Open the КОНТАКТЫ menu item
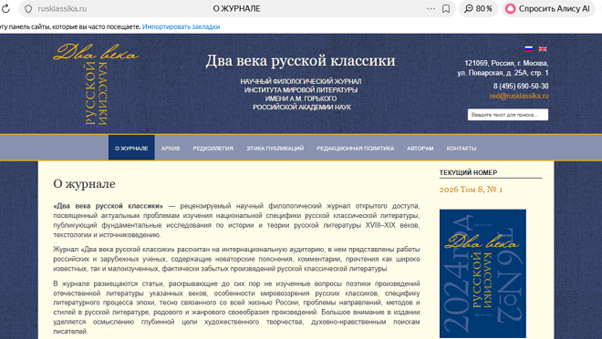Screen dimensions: 602x339 462,148
